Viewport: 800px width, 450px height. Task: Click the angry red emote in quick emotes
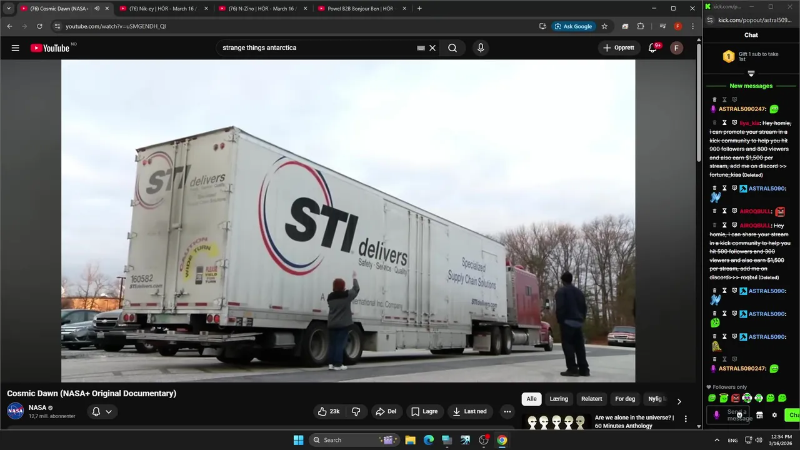point(735,398)
